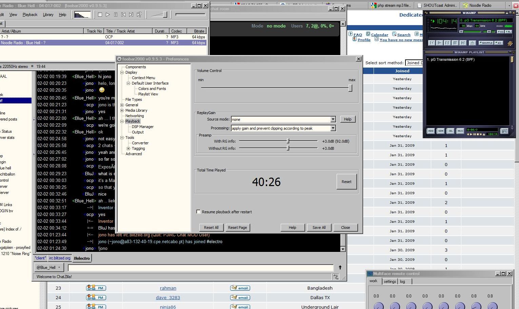
Task: Toggle Winamp's EQ window button
Action: (500, 32)
